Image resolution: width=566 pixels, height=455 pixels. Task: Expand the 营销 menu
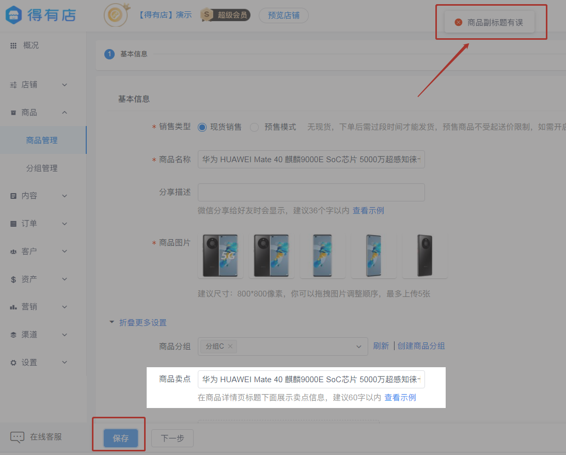65,307
